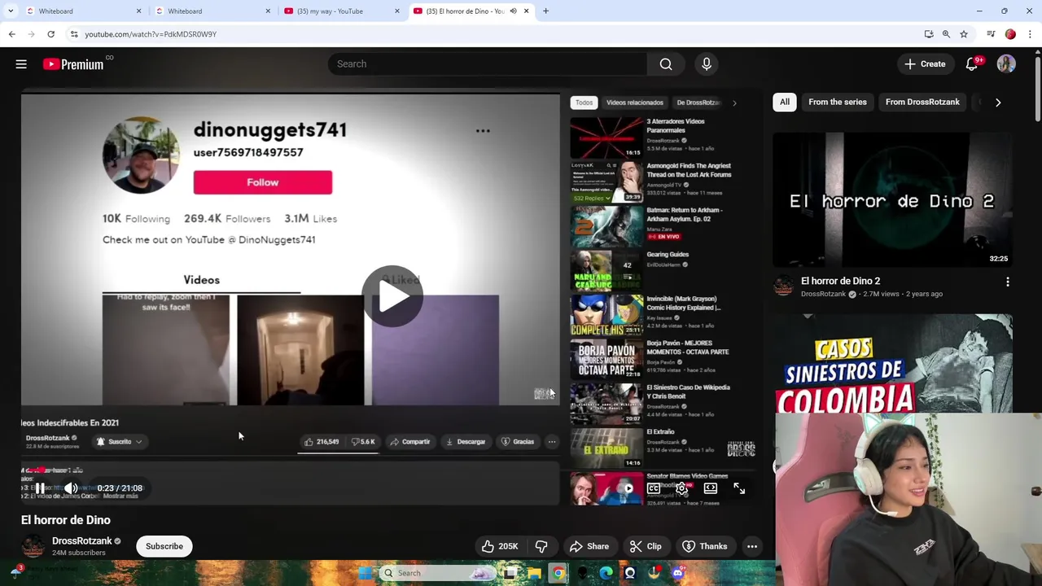Go to YouTube Premium home logo
The height and width of the screenshot is (586, 1042).
tap(73, 64)
